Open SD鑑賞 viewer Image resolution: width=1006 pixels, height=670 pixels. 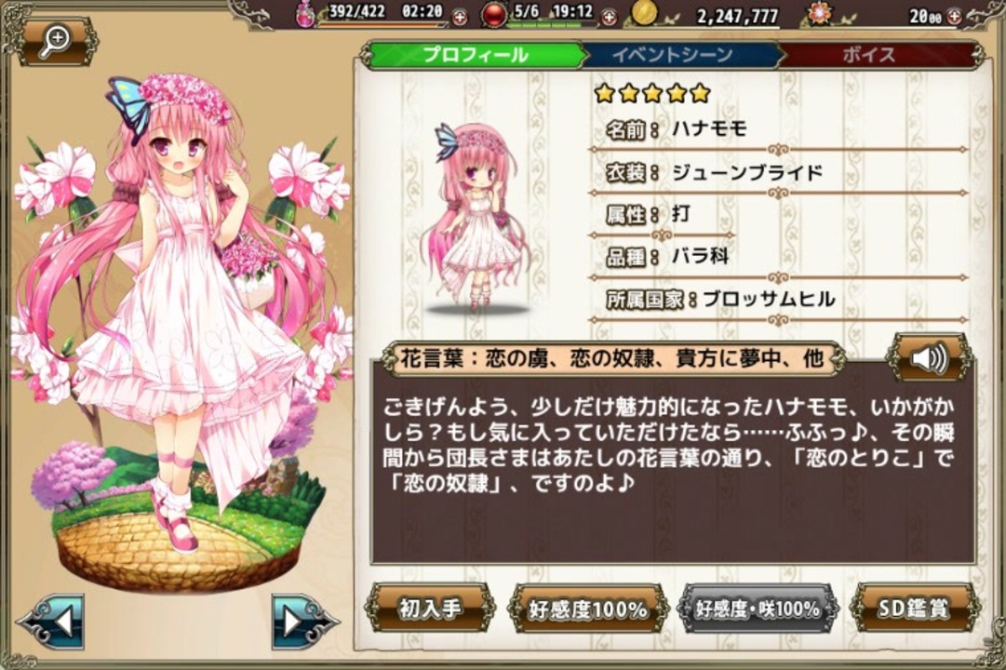point(914,609)
